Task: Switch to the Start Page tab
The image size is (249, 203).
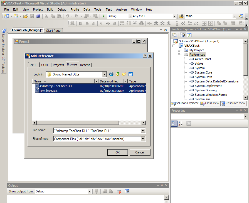Action: [x=53, y=31]
